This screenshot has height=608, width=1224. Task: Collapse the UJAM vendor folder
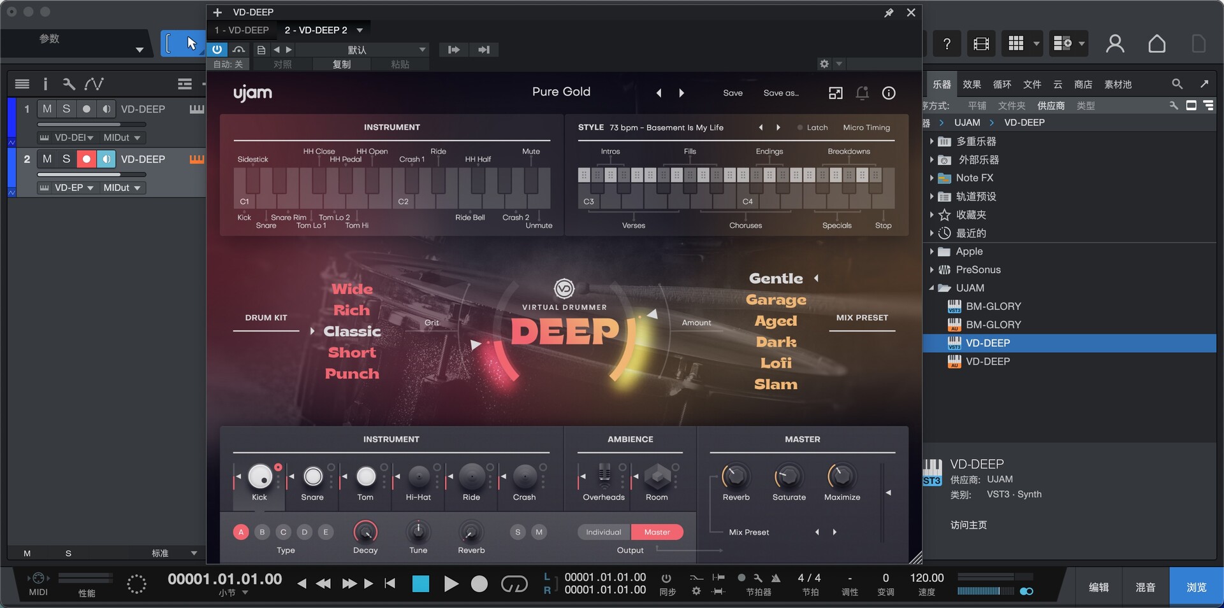tap(931, 288)
